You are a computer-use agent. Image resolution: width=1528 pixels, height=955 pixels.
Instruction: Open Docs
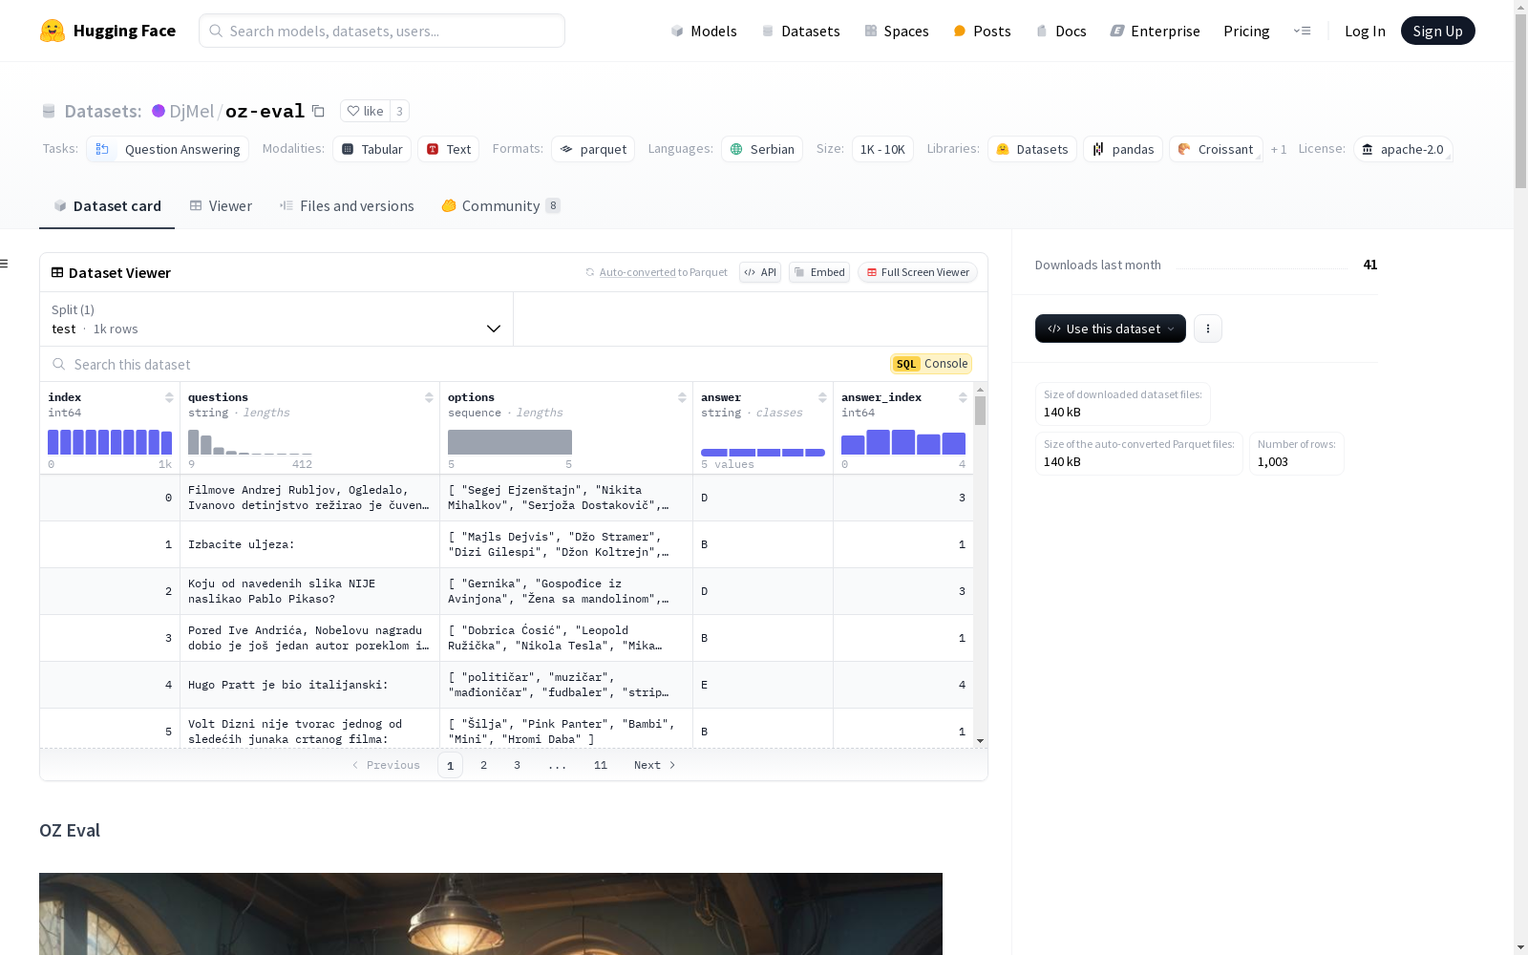(1061, 31)
